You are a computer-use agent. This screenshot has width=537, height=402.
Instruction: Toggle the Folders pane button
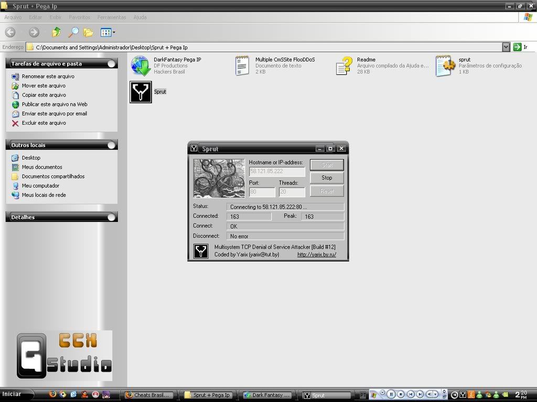click(x=88, y=32)
